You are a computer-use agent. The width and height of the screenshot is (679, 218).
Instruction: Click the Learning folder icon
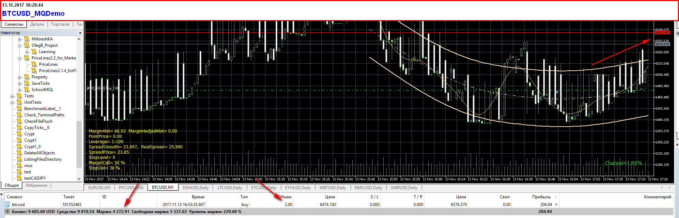coord(34,52)
